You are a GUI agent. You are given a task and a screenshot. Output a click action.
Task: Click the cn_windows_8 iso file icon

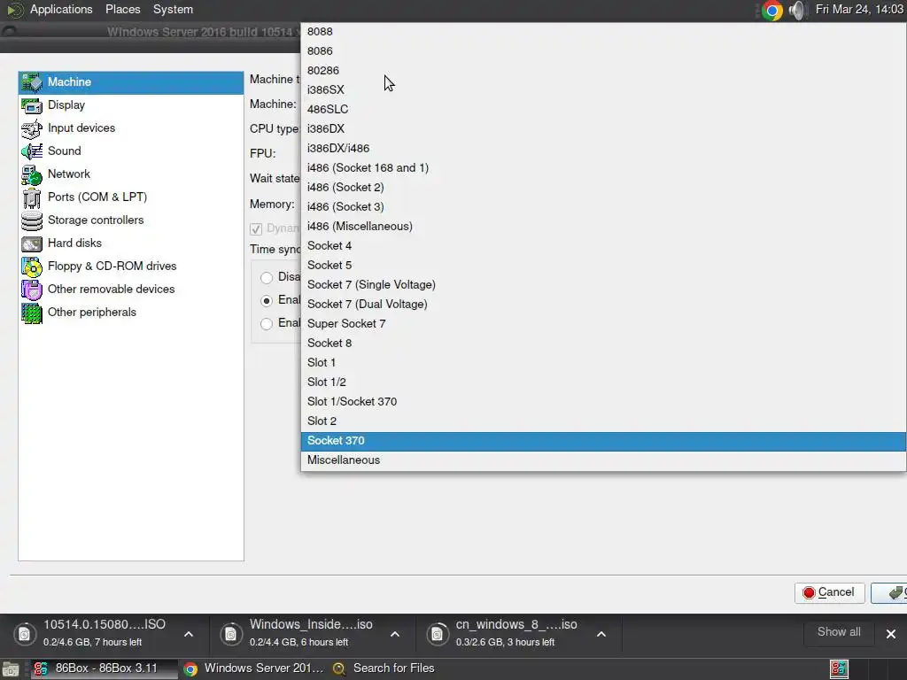click(437, 634)
